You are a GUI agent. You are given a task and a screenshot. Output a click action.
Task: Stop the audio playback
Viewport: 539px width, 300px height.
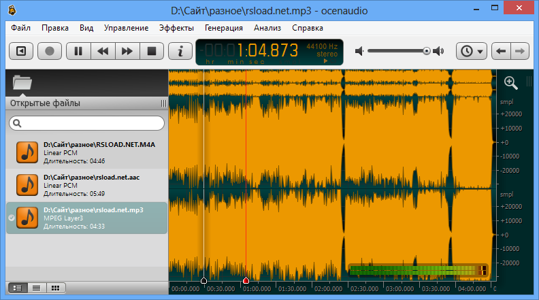[152, 51]
